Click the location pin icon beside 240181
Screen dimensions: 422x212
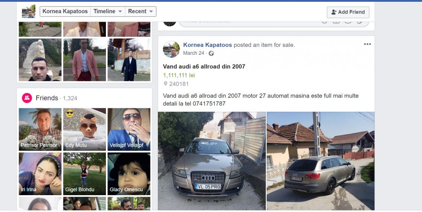(166, 84)
